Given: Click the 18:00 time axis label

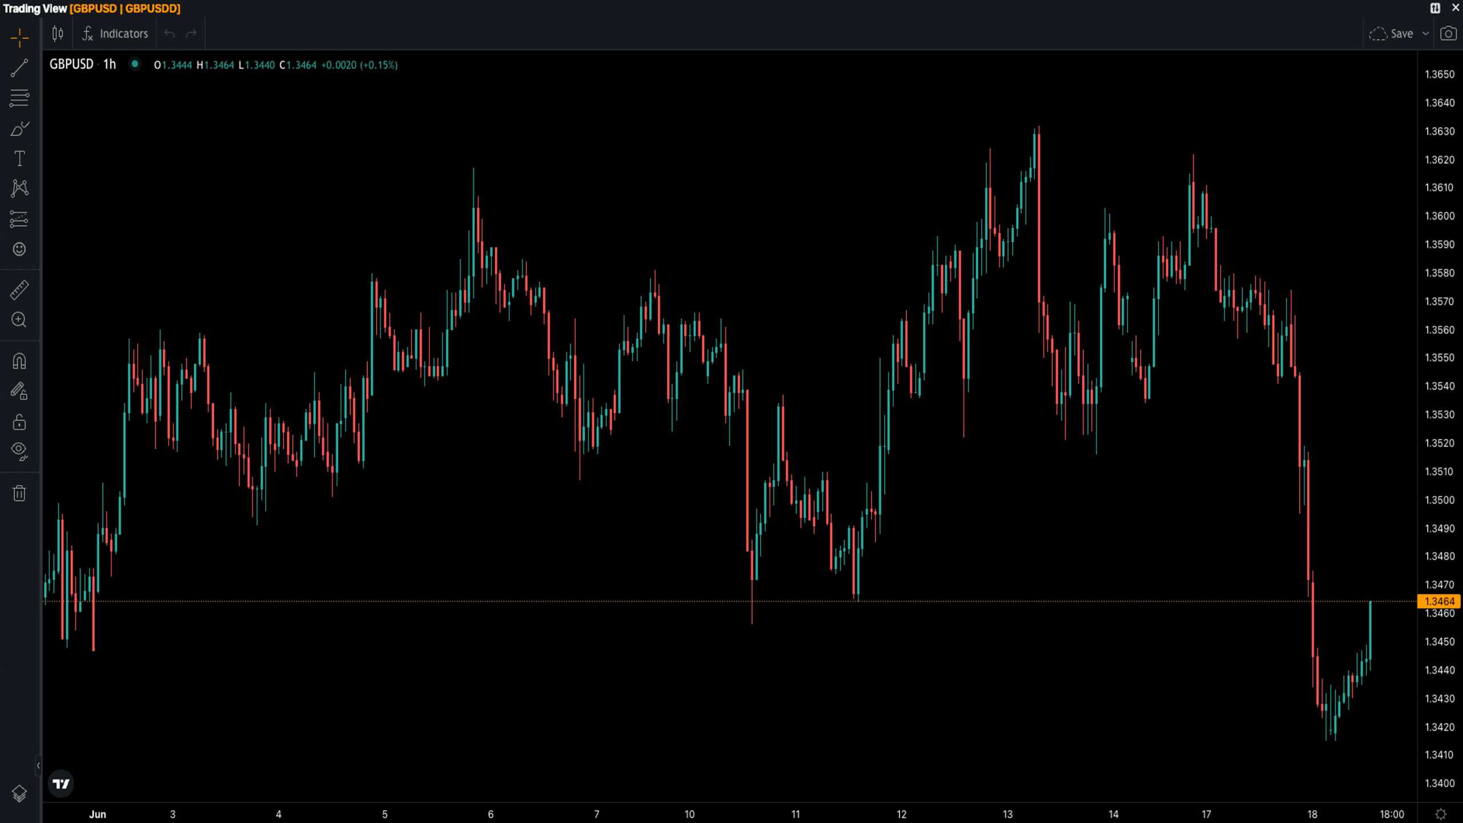Looking at the screenshot, I should tap(1392, 814).
